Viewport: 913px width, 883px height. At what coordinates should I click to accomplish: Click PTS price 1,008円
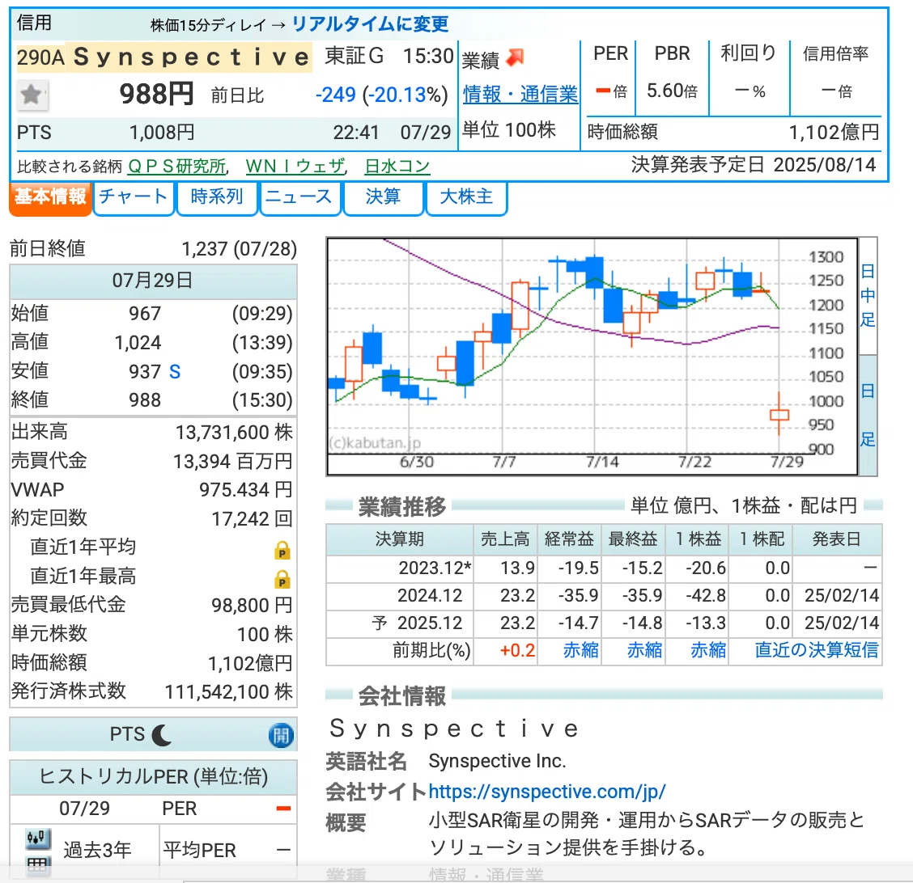tap(162, 133)
